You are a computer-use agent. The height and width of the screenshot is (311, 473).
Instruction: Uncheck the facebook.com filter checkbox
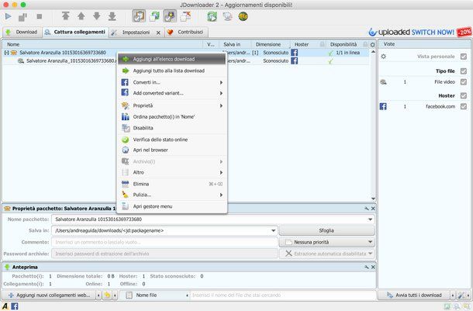[x=464, y=106]
